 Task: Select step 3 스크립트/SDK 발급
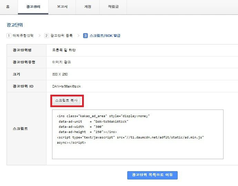[x=102, y=35]
